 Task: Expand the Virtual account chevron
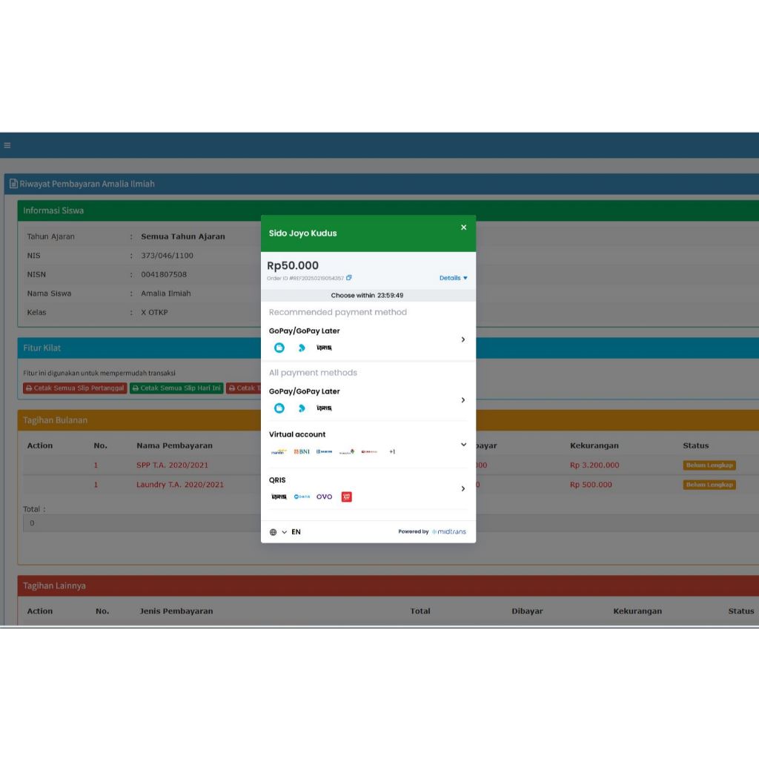463,445
